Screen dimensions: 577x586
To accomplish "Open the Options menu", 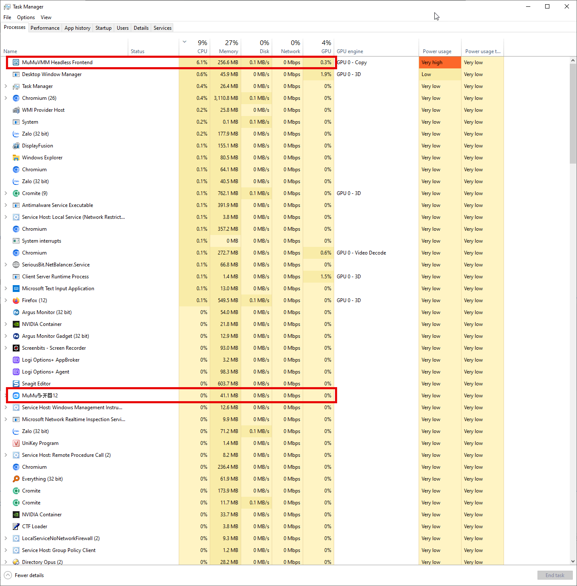I will (26, 17).
